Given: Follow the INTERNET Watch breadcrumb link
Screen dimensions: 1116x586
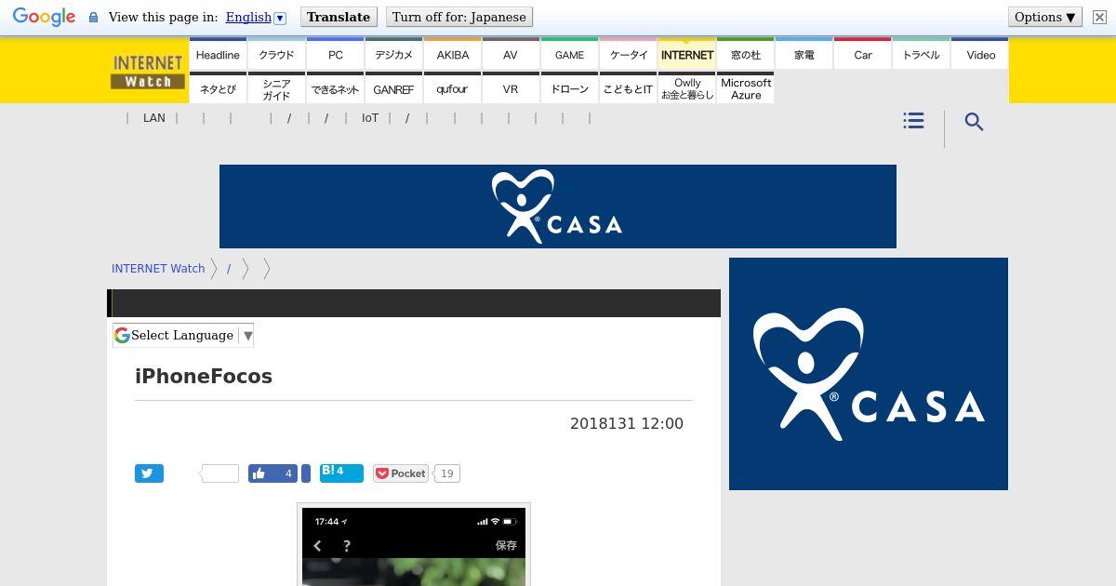Looking at the screenshot, I should (158, 268).
